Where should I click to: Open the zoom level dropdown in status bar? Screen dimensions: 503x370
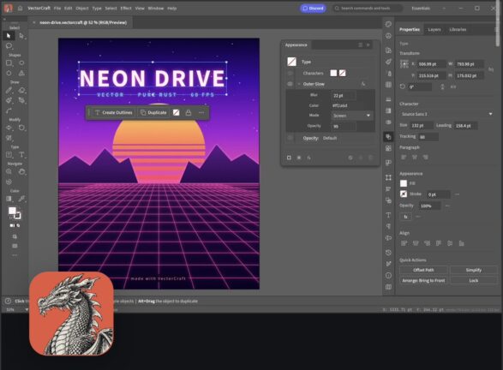(x=27, y=309)
